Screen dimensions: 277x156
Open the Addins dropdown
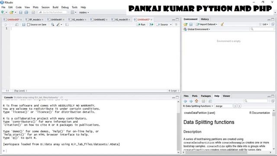[84, 13]
